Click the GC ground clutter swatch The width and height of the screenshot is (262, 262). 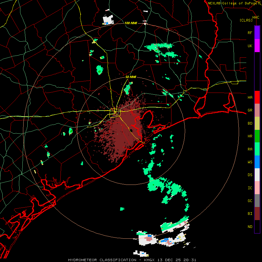point(257,201)
